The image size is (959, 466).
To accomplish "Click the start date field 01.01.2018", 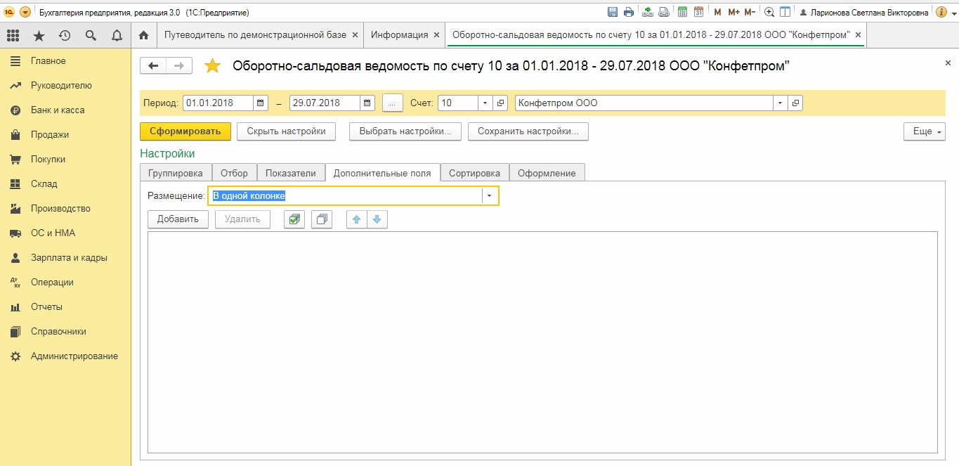I will click(218, 103).
